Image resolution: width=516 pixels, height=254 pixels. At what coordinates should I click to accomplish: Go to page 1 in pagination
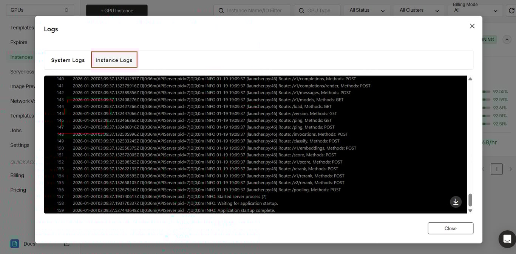(497, 169)
